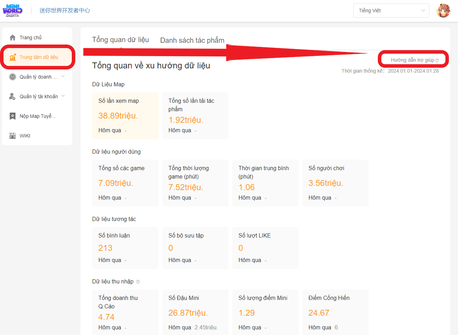Switch to the Danh sách tác phẩm tab
This screenshot has width=458, height=335.
(x=192, y=40)
